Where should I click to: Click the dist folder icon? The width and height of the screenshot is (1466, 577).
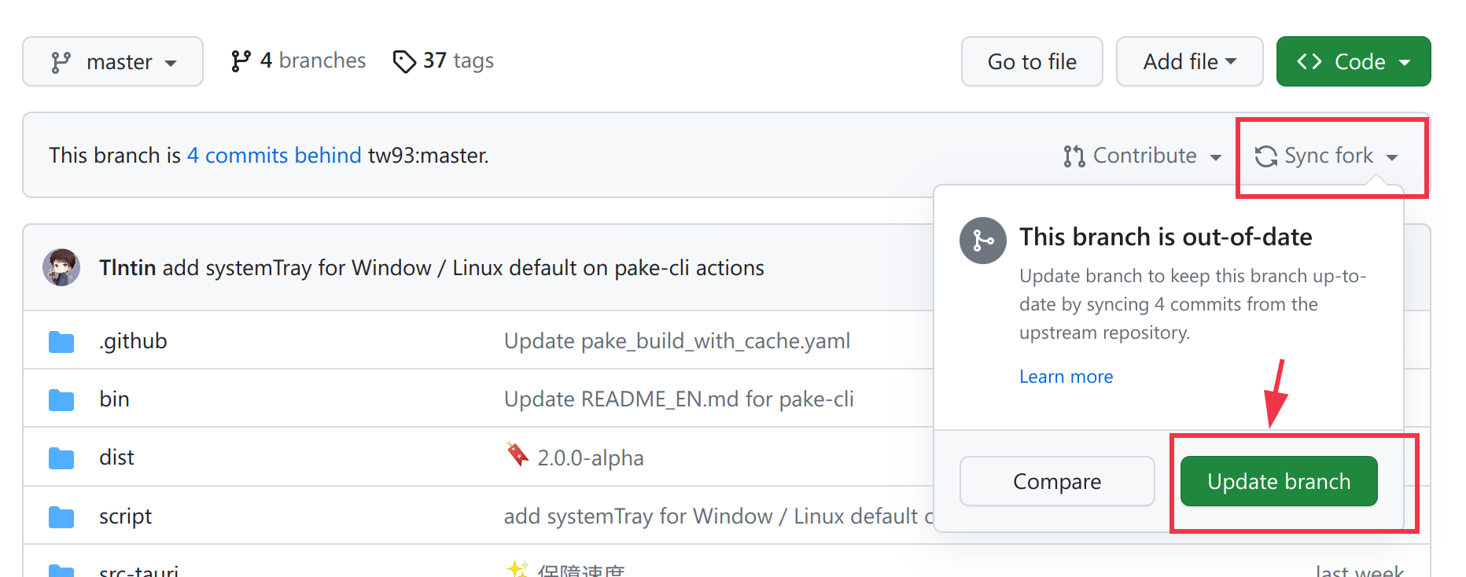point(61,458)
